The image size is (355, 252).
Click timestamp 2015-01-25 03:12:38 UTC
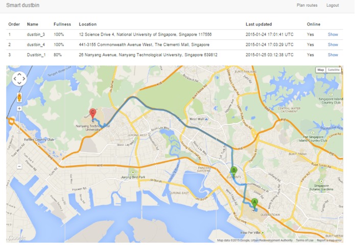(x=269, y=55)
